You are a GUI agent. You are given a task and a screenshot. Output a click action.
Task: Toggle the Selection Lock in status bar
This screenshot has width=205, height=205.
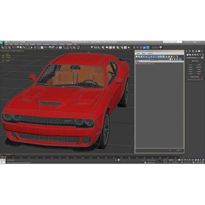[x=116, y=160]
